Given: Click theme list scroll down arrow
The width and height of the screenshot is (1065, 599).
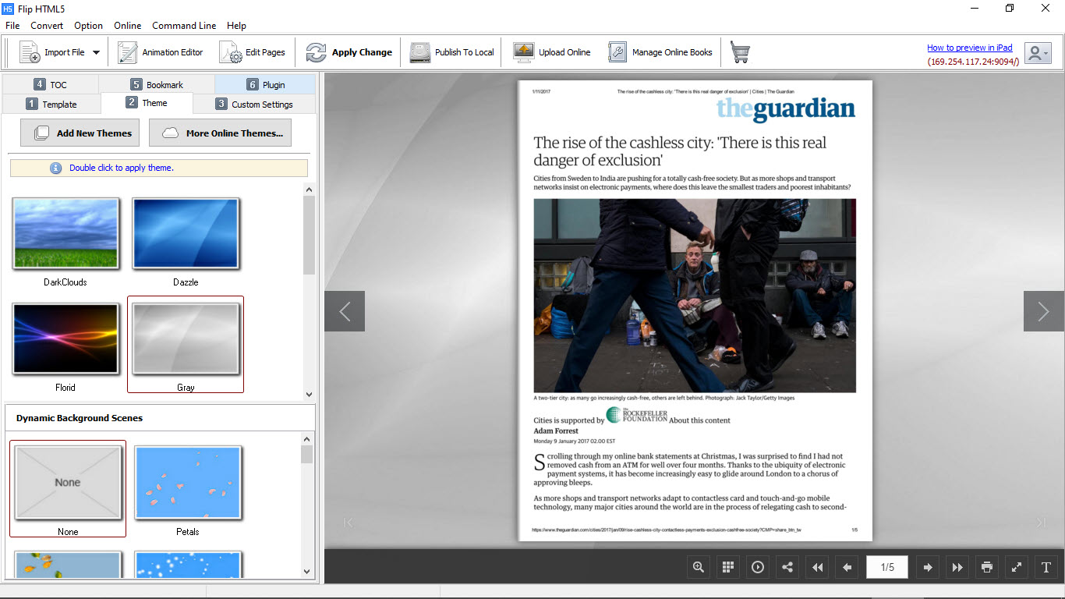Looking at the screenshot, I should 309,395.
